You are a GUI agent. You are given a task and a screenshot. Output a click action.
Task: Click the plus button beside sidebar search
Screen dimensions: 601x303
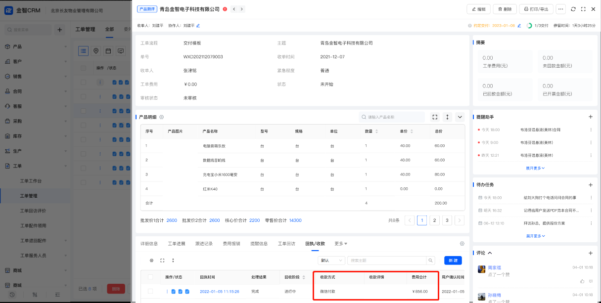click(59, 30)
